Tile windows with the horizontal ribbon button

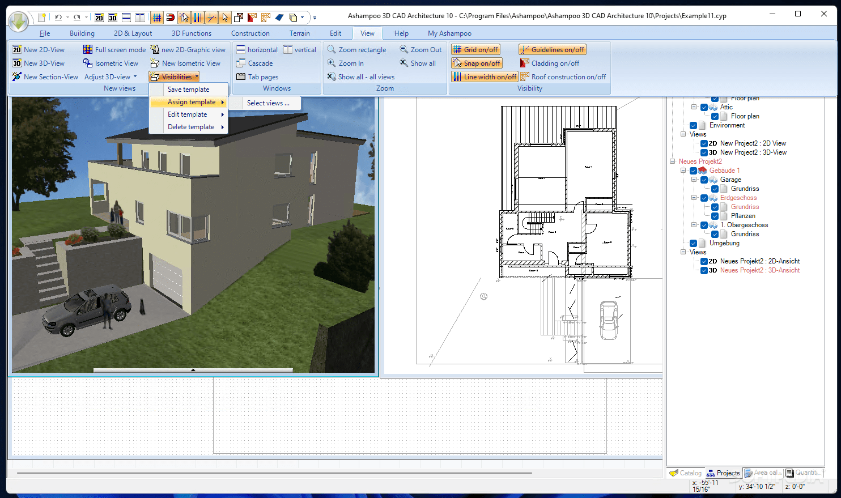click(x=257, y=50)
